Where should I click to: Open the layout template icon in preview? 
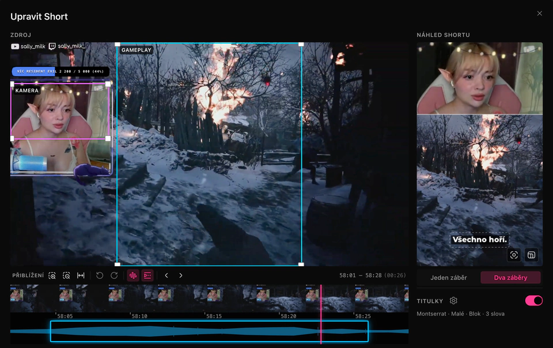click(x=531, y=255)
